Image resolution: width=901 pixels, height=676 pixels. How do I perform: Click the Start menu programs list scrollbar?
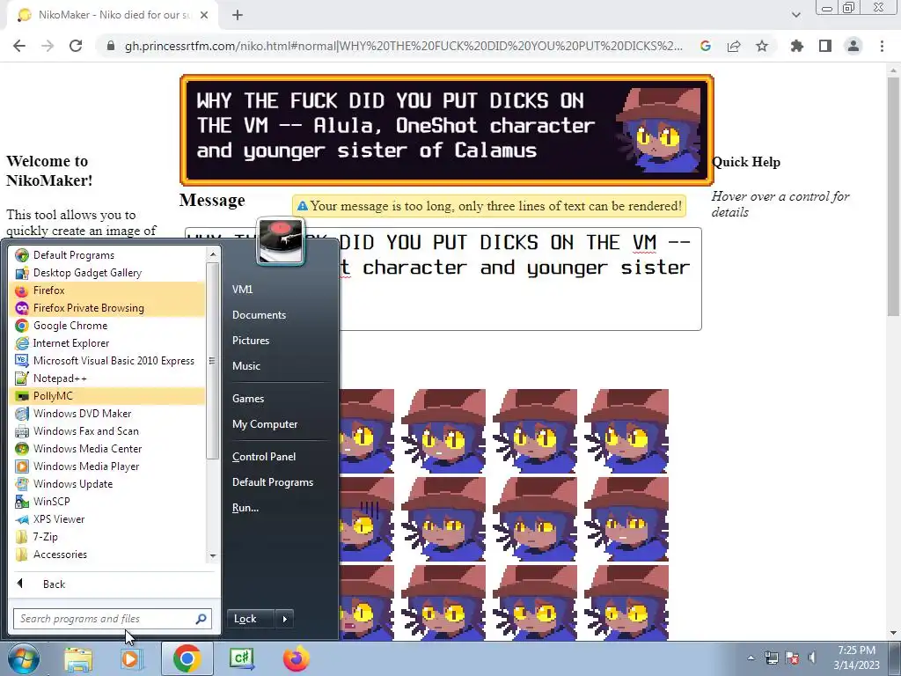[213, 361]
